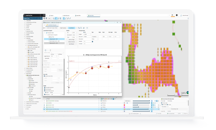Click the user account icon at top right

coord(181,15)
